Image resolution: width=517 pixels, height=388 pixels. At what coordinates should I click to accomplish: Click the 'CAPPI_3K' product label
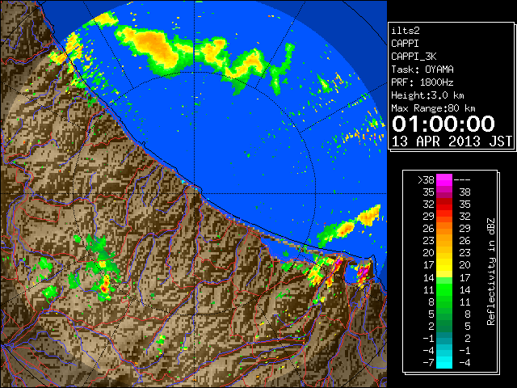414,57
